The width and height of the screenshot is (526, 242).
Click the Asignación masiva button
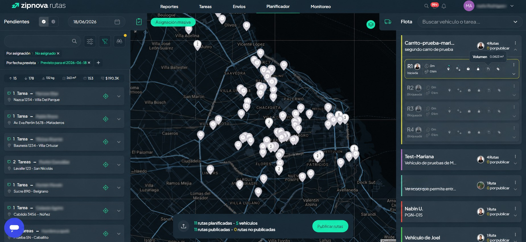(x=173, y=22)
